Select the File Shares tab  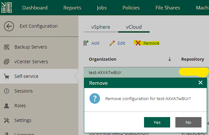168,8
